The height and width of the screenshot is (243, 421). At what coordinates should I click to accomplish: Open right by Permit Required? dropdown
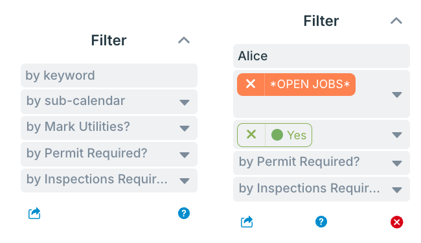[321, 163]
